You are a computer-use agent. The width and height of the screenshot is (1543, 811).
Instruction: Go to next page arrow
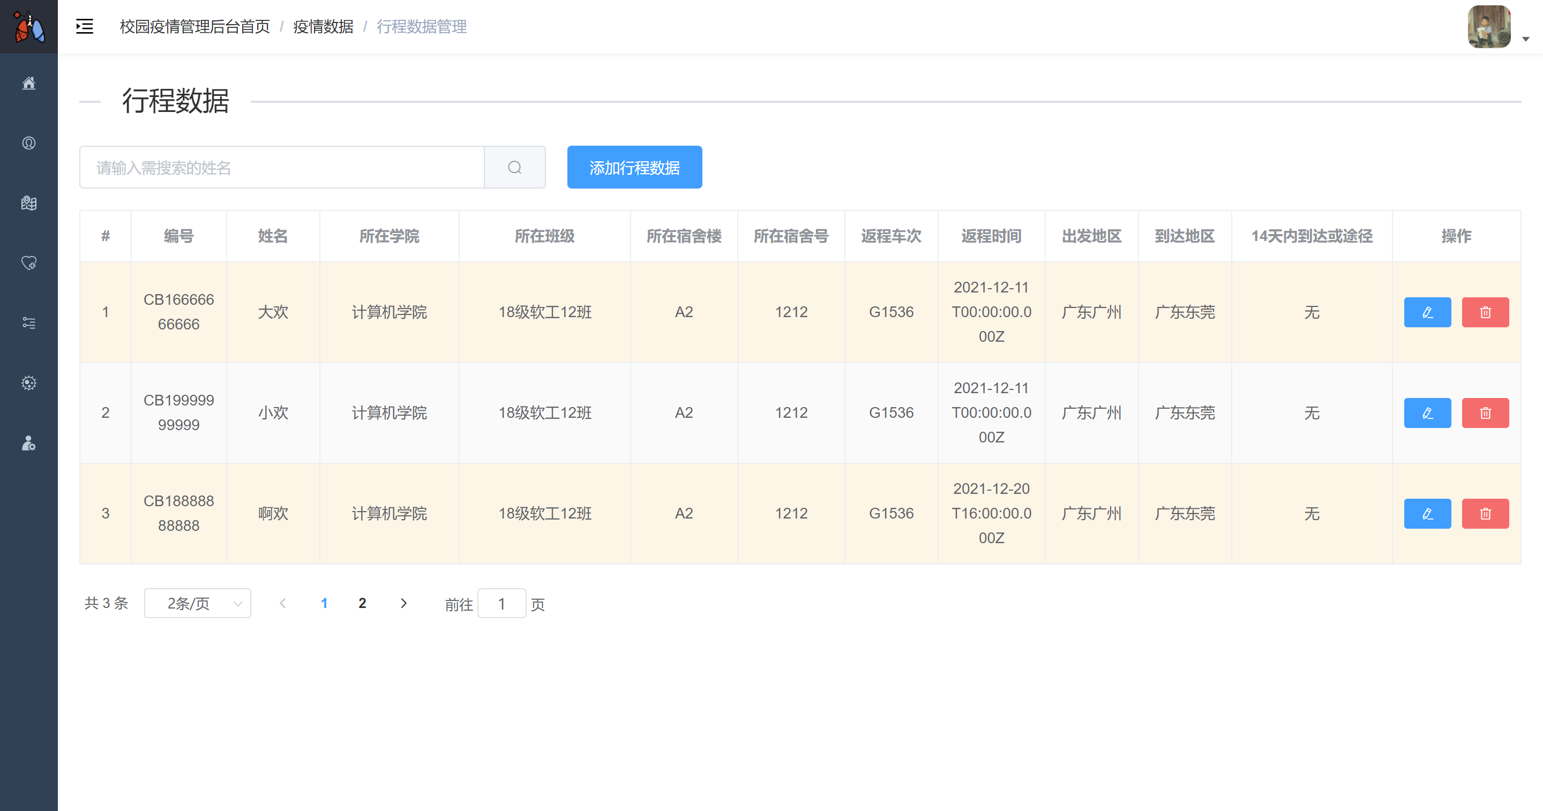403,603
